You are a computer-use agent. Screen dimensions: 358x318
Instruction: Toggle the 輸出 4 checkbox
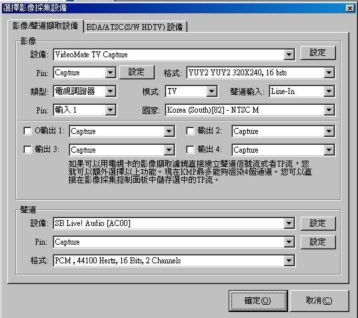(x=190, y=150)
